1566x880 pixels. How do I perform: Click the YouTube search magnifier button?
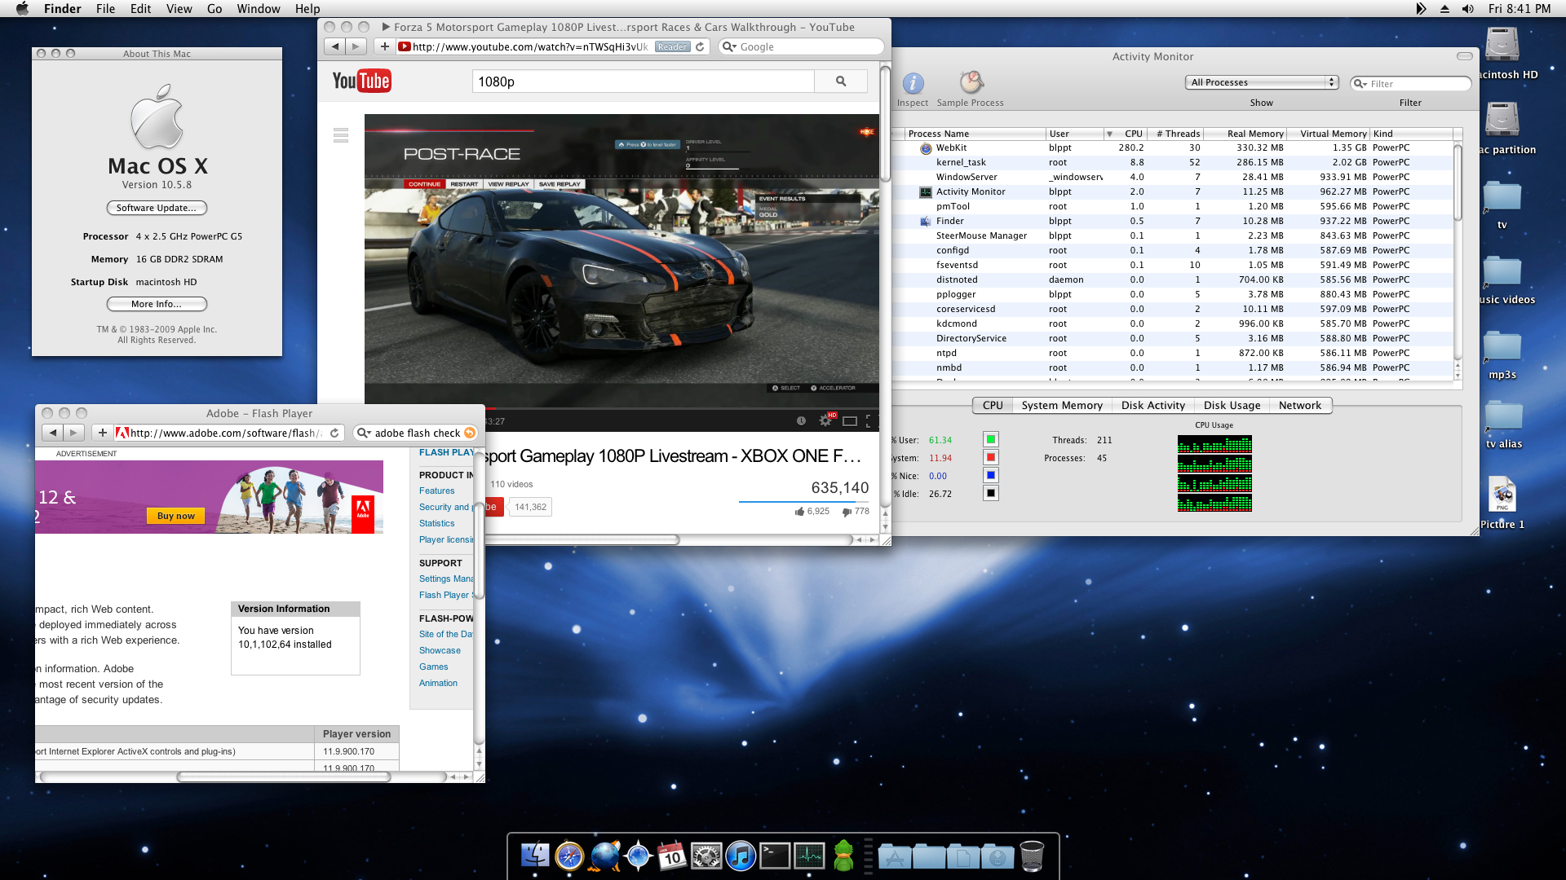click(x=841, y=81)
